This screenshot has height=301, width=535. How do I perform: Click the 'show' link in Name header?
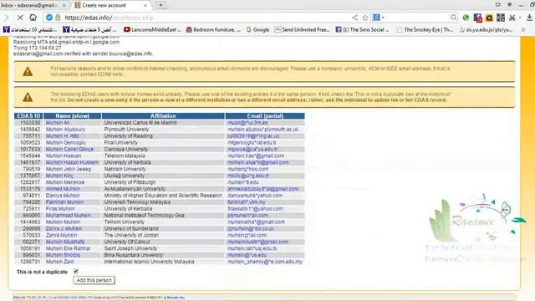[81, 116]
